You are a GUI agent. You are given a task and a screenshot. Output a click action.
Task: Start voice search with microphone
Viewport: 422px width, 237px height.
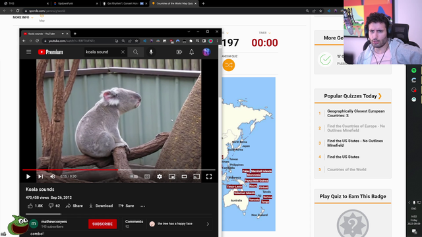point(151,52)
